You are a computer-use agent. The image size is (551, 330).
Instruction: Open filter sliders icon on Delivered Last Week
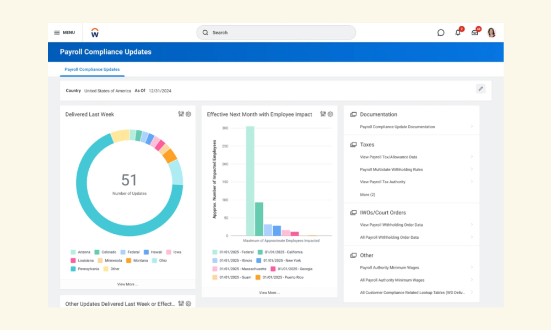click(181, 114)
